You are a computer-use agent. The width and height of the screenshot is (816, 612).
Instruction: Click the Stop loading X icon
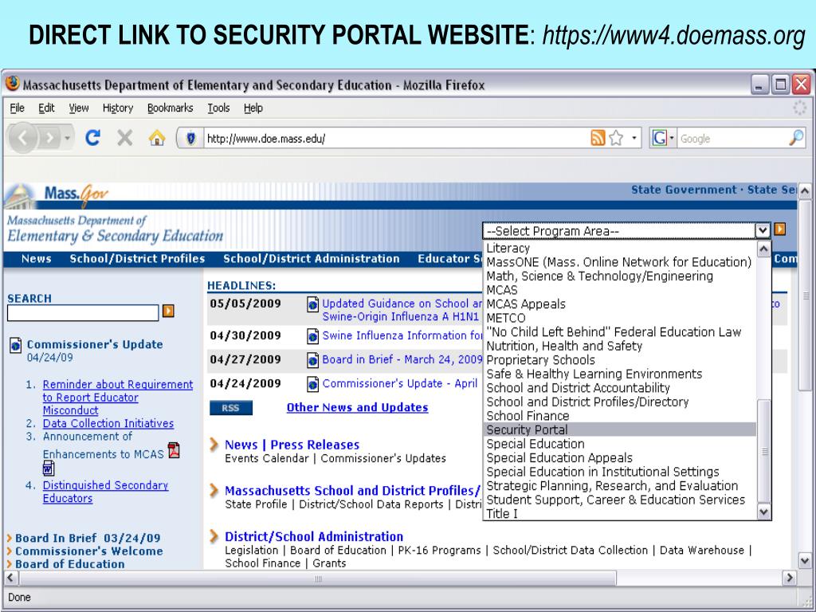click(x=125, y=138)
